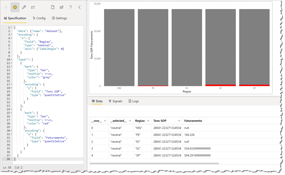
Task: Collapse the layer array on line 10
Action: pyautogui.click(x=12, y=59)
